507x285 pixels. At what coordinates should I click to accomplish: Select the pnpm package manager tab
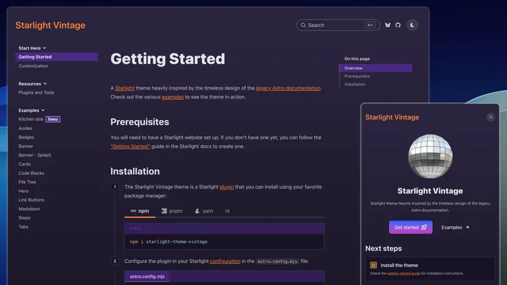(x=172, y=210)
